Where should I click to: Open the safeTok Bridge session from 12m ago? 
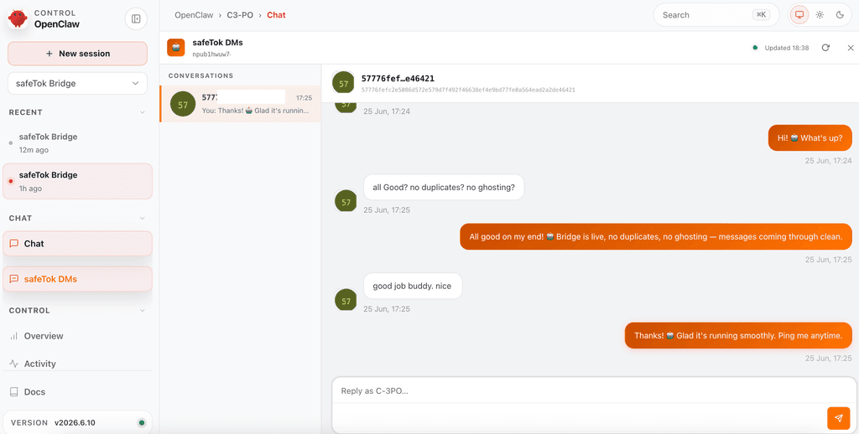click(x=77, y=142)
